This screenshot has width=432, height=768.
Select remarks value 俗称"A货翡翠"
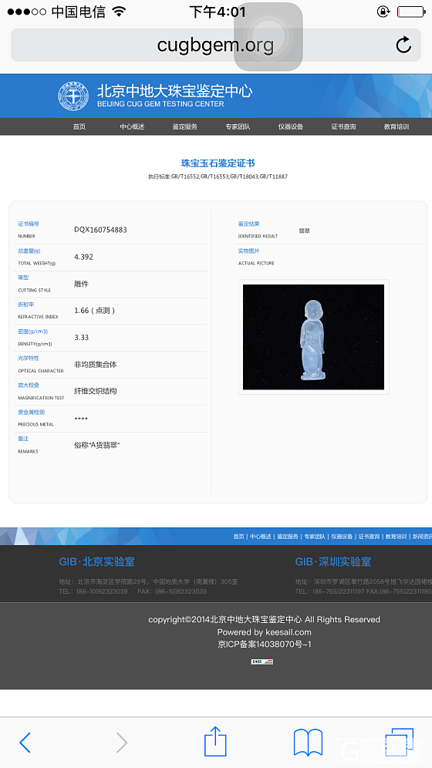(97, 445)
